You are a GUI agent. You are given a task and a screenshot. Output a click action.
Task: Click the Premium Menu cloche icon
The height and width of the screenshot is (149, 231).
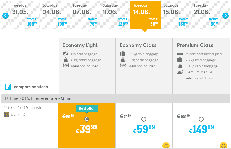180,72
